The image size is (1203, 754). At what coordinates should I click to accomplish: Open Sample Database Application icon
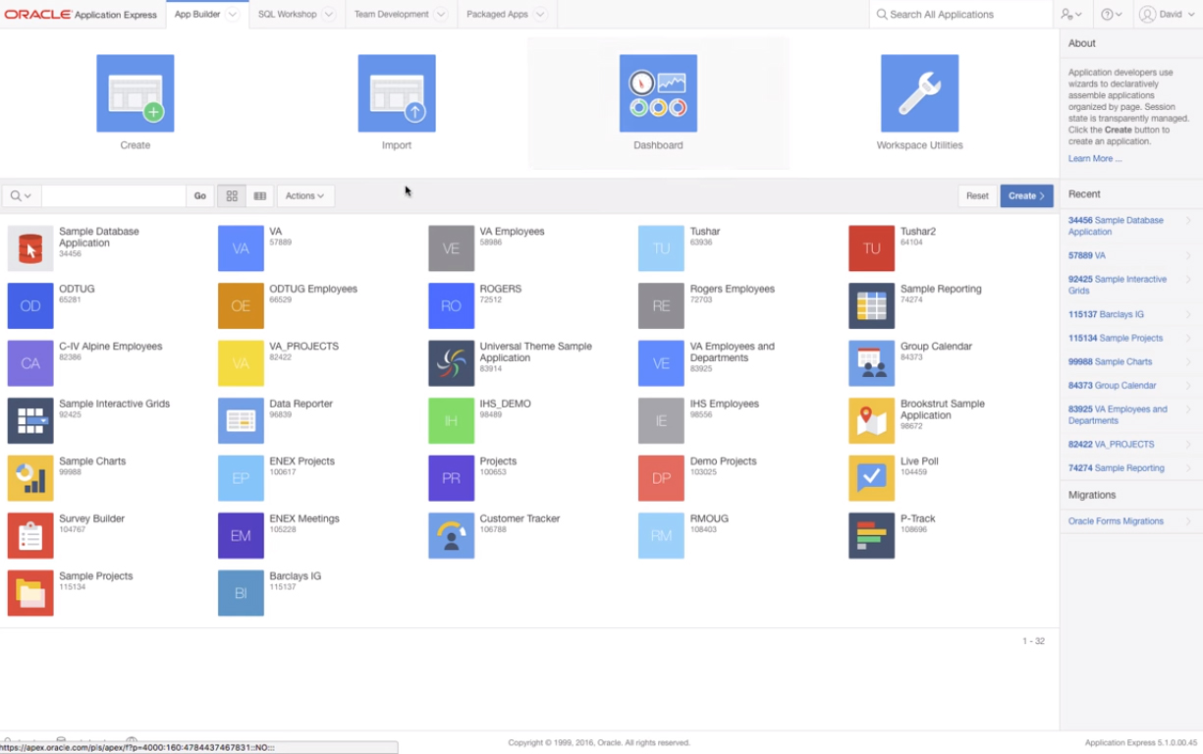click(x=30, y=248)
